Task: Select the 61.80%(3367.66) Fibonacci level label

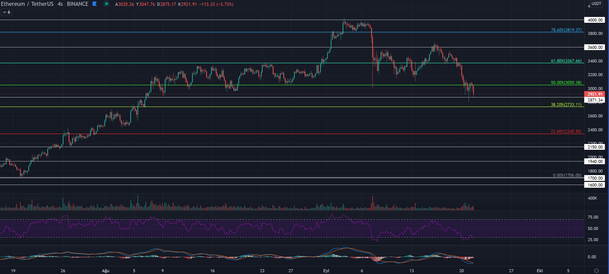Action: point(566,61)
